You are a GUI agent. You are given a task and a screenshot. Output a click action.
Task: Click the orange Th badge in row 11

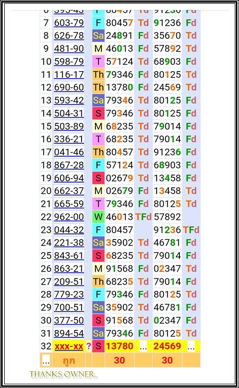pyautogui.click(x=98, y=74)
